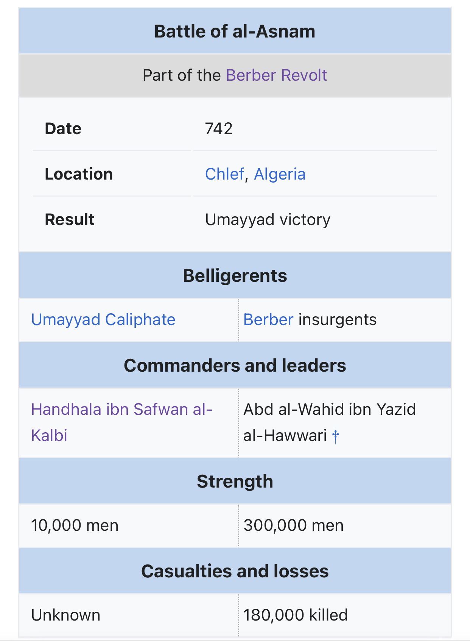Click the Location row label
Screen dimensions: 470x641
(x=79, y=174)
